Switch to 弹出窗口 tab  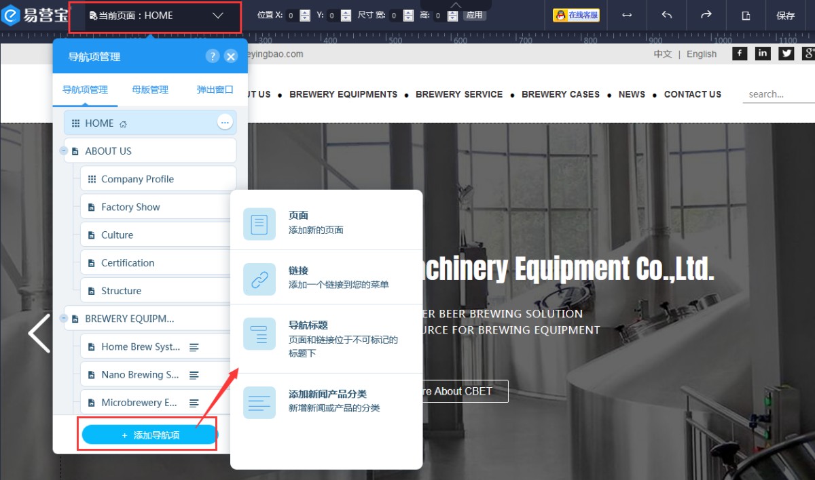pyautogui.click(x=215, y=89)
